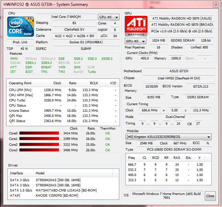Click the Prod. Unit button
The image size is (222, 207).
coord(20,42)
